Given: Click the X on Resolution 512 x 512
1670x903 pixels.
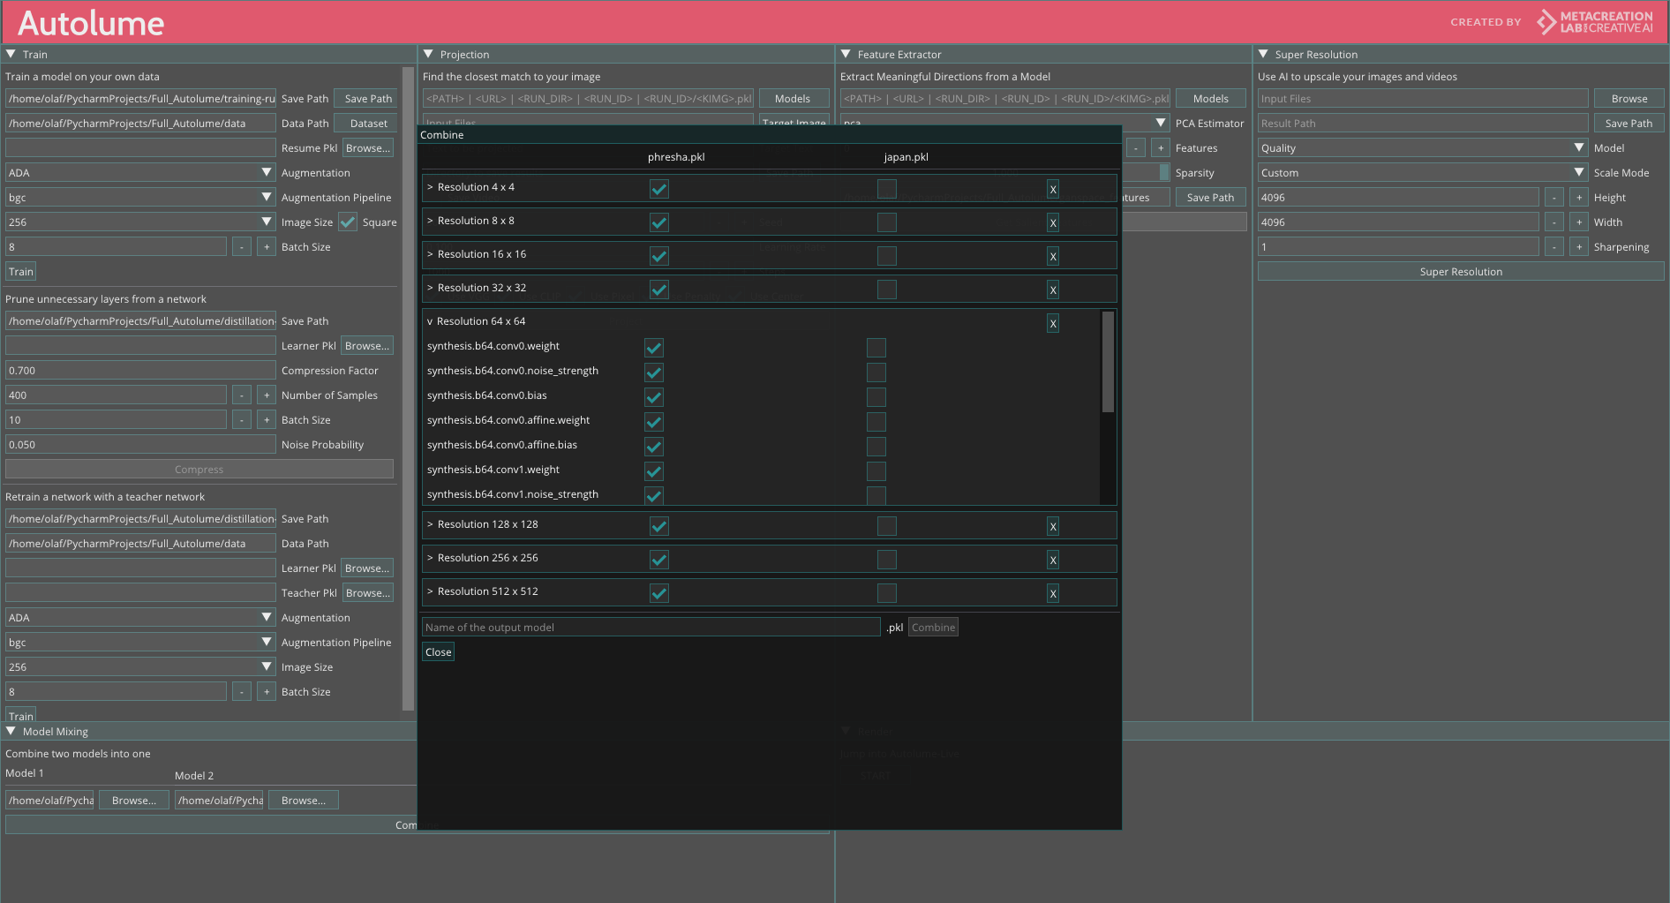Looking at the screenshot, I should pos(1052,593).
